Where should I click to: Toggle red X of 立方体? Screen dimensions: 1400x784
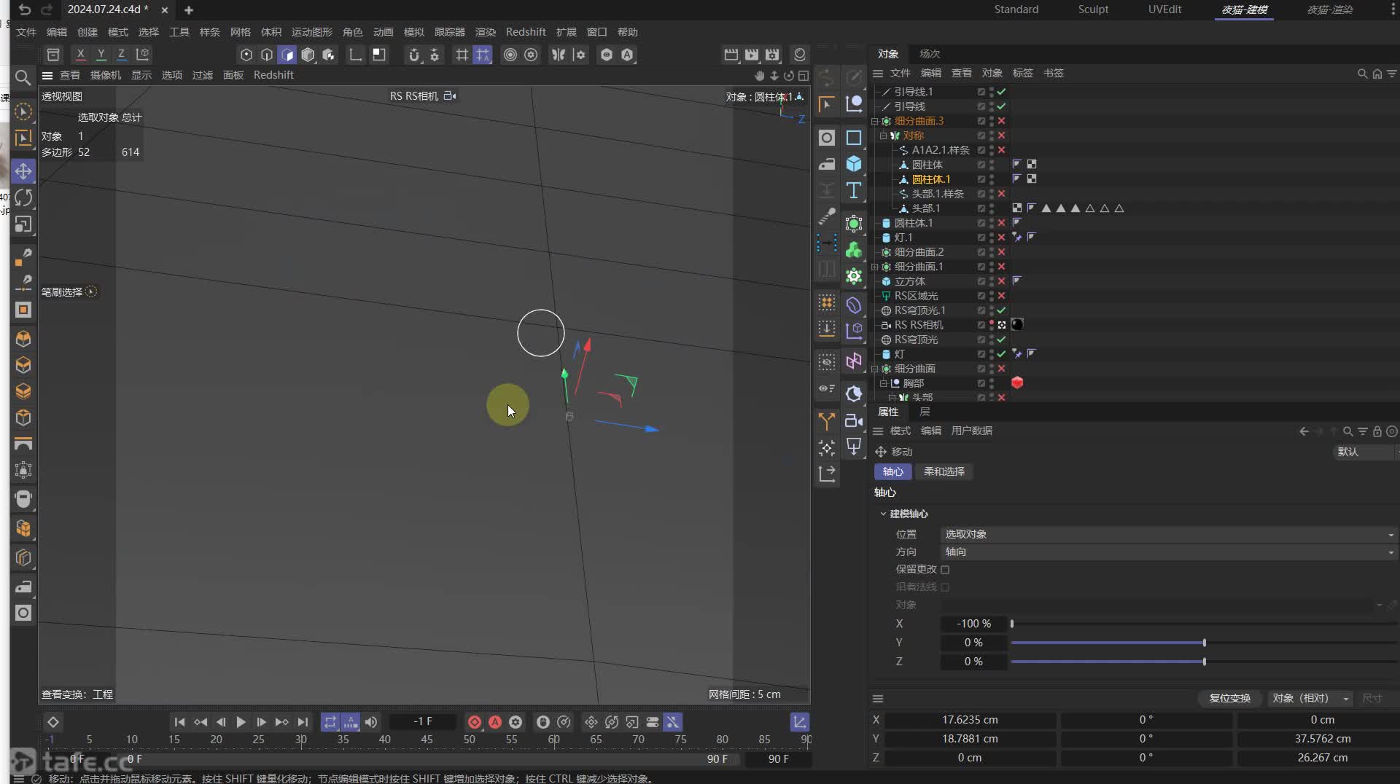[1002, 281]
